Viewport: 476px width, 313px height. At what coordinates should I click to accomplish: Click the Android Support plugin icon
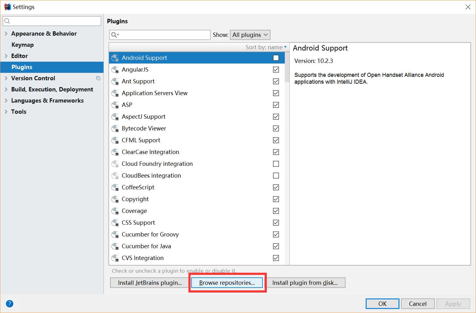[x=115, y=58]
